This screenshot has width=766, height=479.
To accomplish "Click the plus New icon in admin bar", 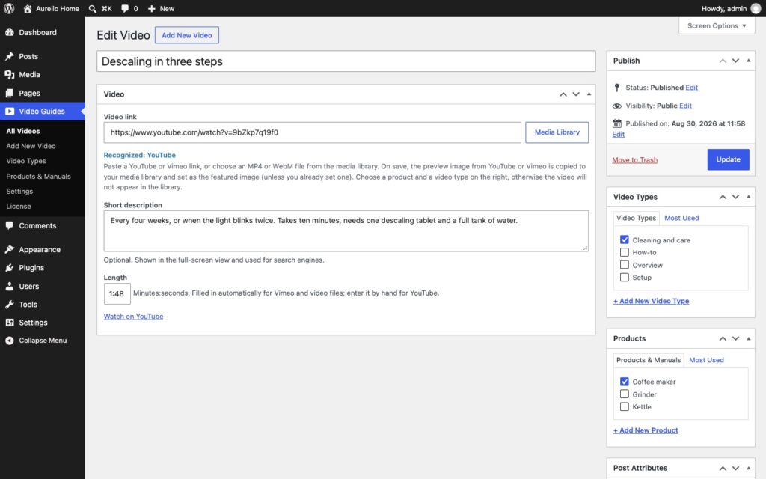I will (x=151, y=9).
